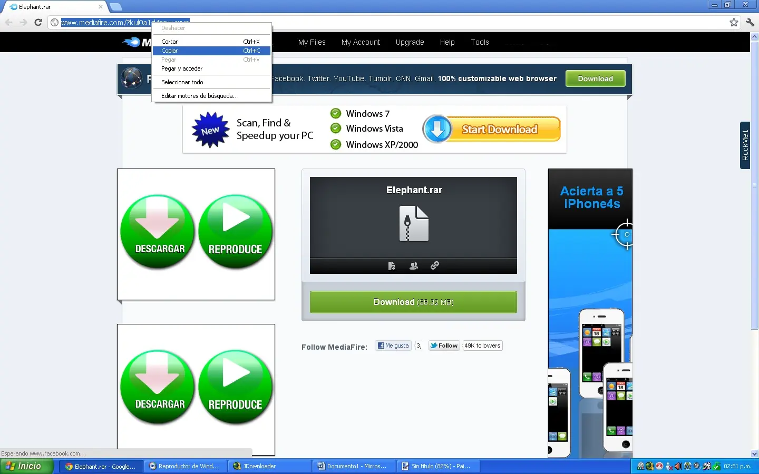759x474 pixels.
Task: Click Facebook 'Me gusta' button
Action: click(x=393, y=345)
